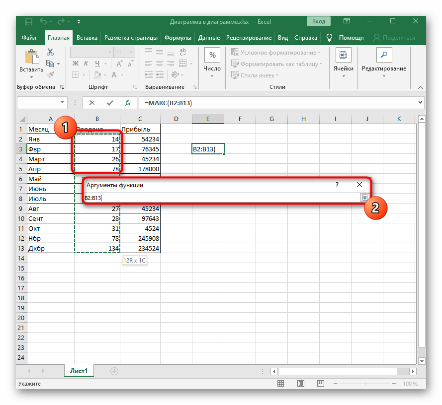Open the help question mark in Аргументы функции

point(337,185)
